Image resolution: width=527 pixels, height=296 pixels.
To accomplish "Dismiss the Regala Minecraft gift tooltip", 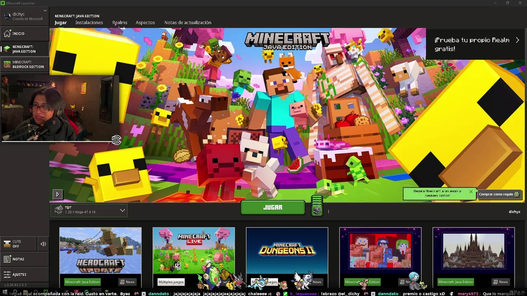I will (x=471, y=191).
